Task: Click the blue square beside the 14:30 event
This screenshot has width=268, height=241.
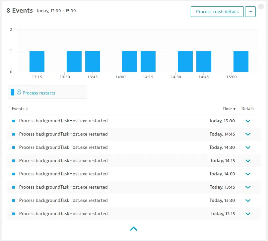Action: [x=14, y=148]
